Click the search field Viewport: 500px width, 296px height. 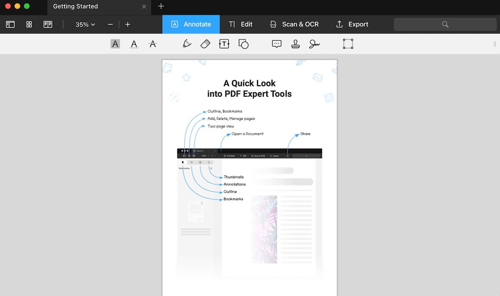(x=445, y=24)
